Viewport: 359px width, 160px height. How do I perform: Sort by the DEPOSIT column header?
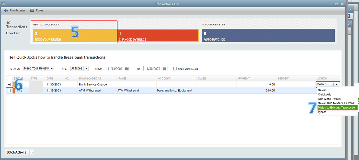pos(296,79)
